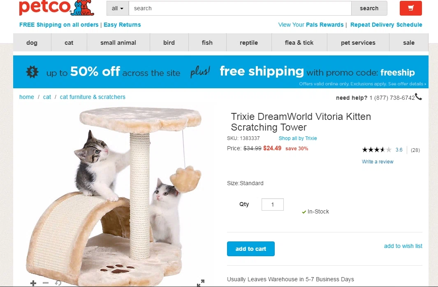Expand product image to fullscreen

coord(201,283)
